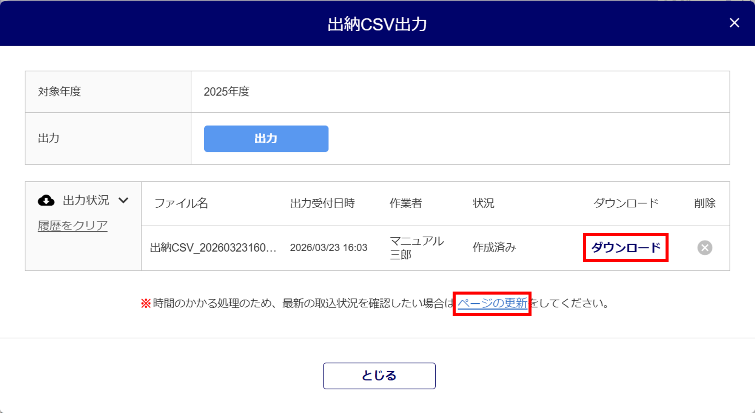Download the created 出納CSV file
Screen dimensions: 755x413
[x=626, y=247]
